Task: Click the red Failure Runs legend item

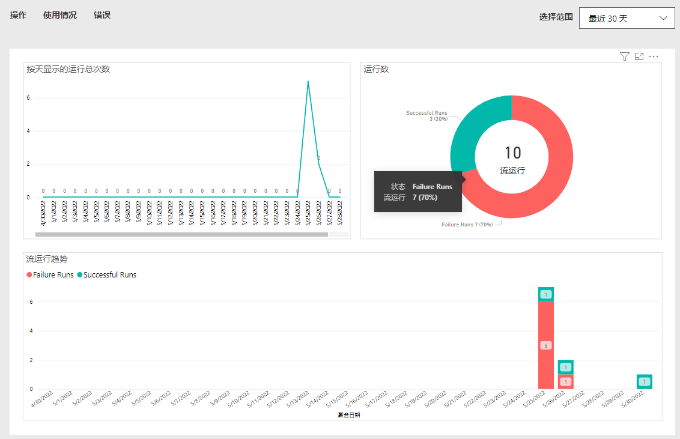Action: [50, 275]
